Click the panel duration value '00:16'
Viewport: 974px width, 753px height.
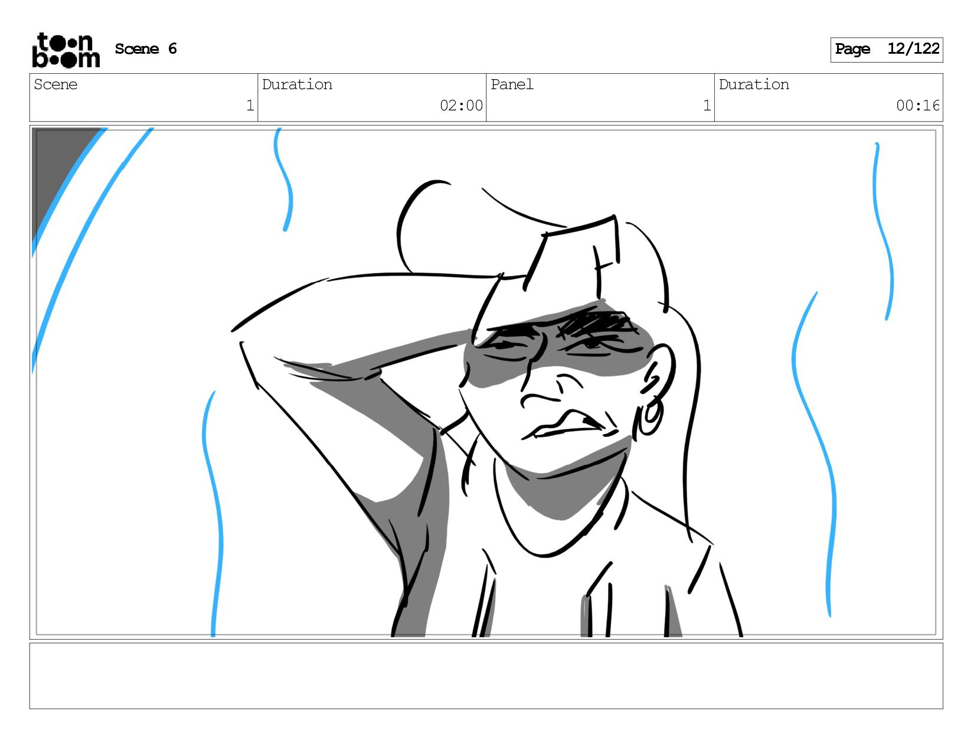[x=918, y=106]
